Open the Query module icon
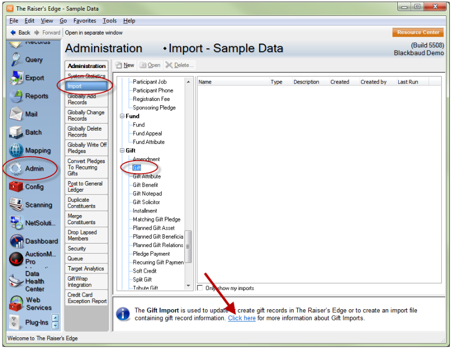The height and width of the screenshot is (348, 452). tap(16, 60)
